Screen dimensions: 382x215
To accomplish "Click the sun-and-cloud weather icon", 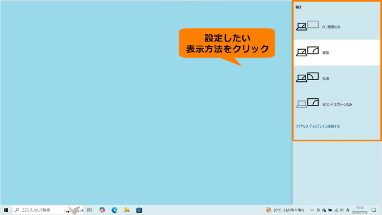I will pyautogui.click(x=268, y=210).
